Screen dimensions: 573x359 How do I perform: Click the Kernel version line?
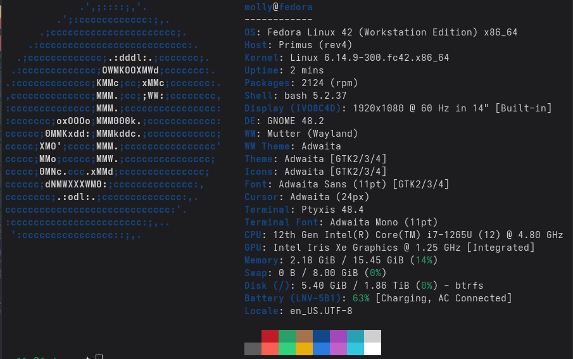point(346,58)
